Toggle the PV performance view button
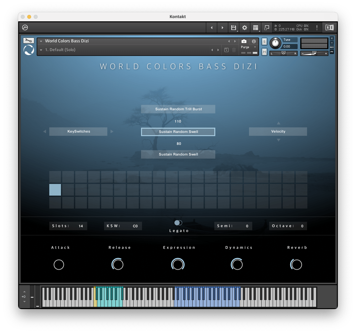356x333 pixels. 332,52
